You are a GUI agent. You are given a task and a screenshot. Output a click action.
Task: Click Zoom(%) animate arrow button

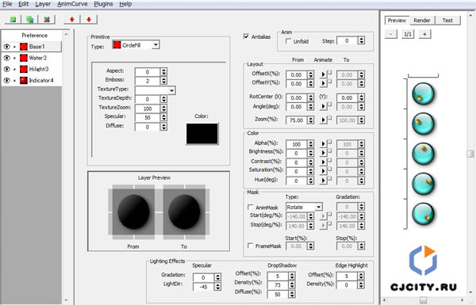pyautogui.click(x=324, y=120)
